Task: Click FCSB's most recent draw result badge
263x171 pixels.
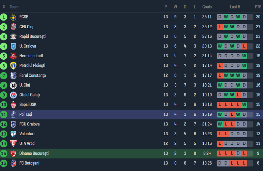Action: (x=244, y=17)
